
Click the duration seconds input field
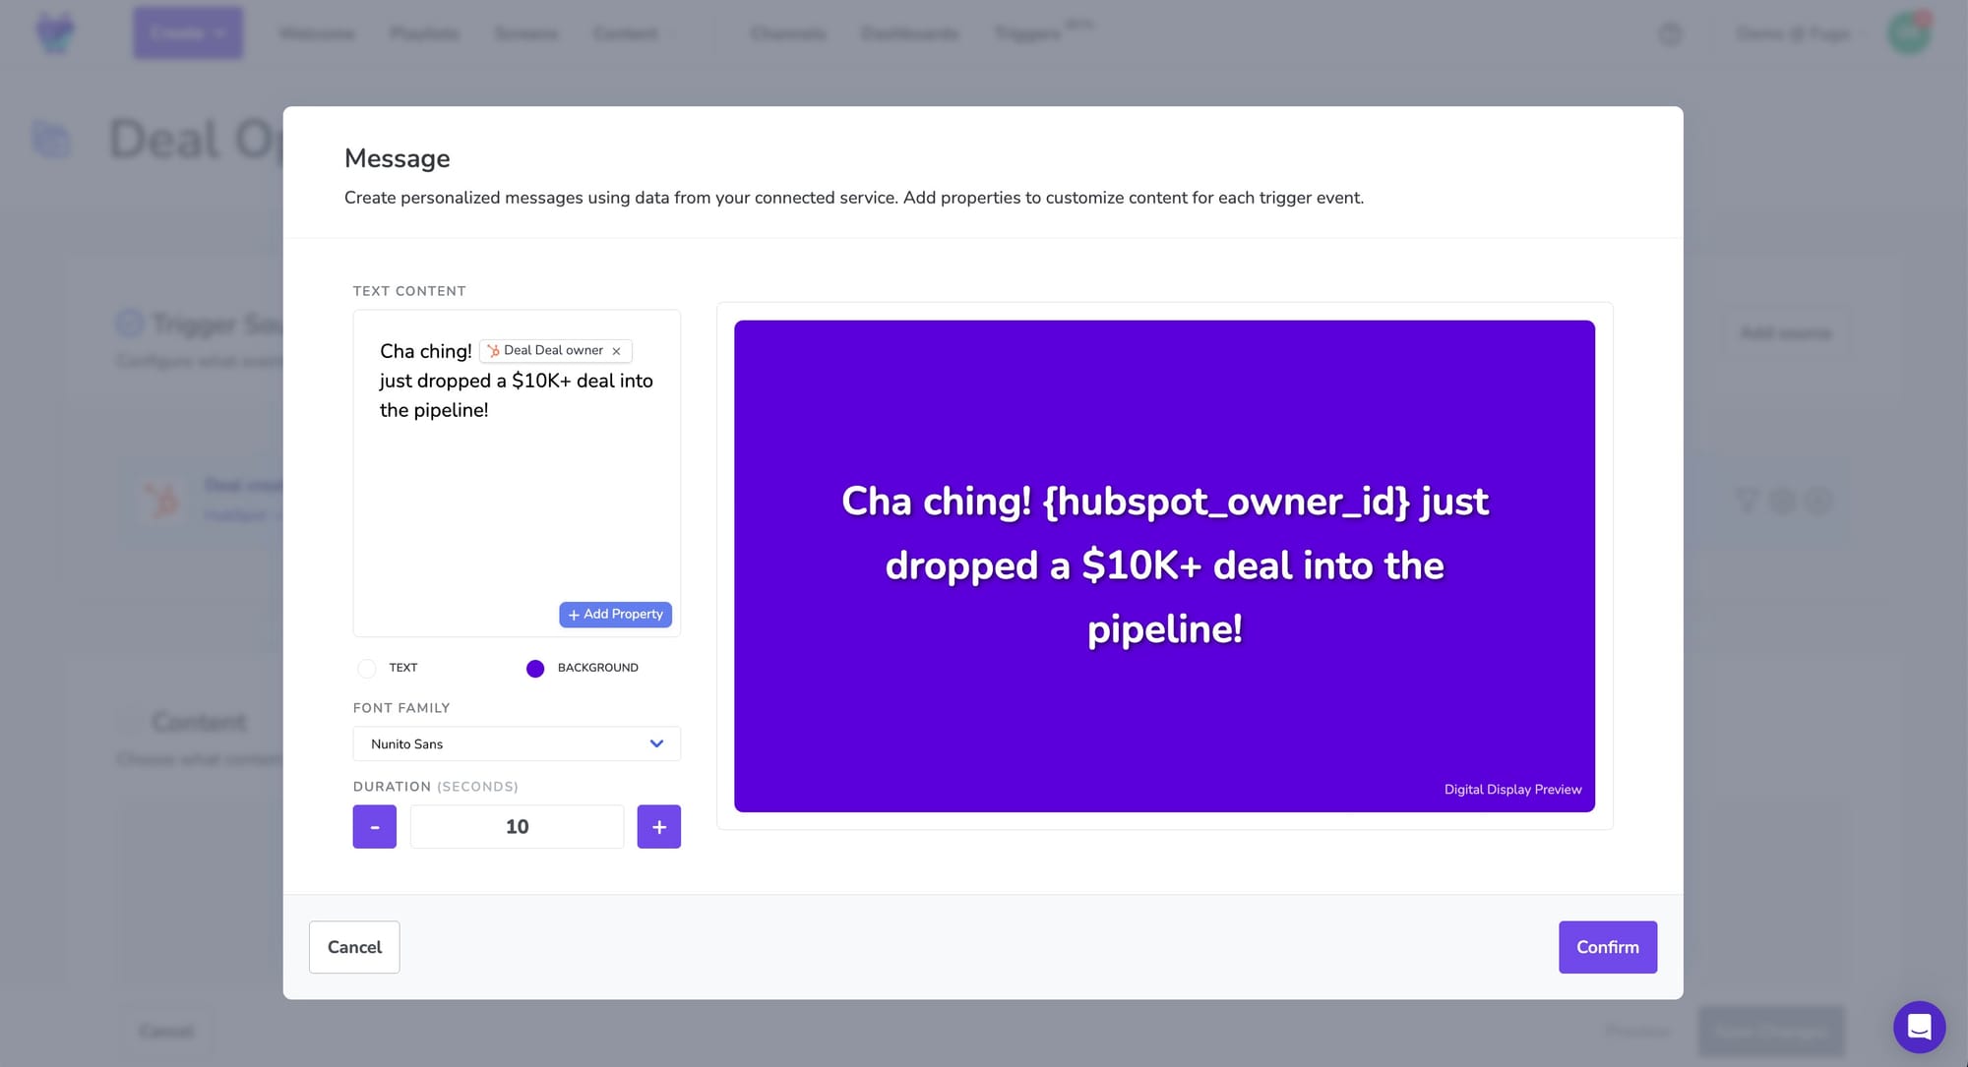pos(517,826)
